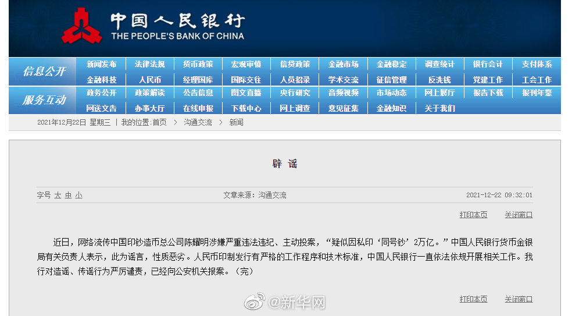
Task: Select 反洗钱 menu item
Action: [x=439, y=80]
